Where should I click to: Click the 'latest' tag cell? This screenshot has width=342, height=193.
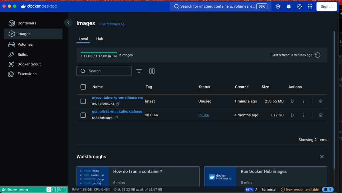point(150,101)
